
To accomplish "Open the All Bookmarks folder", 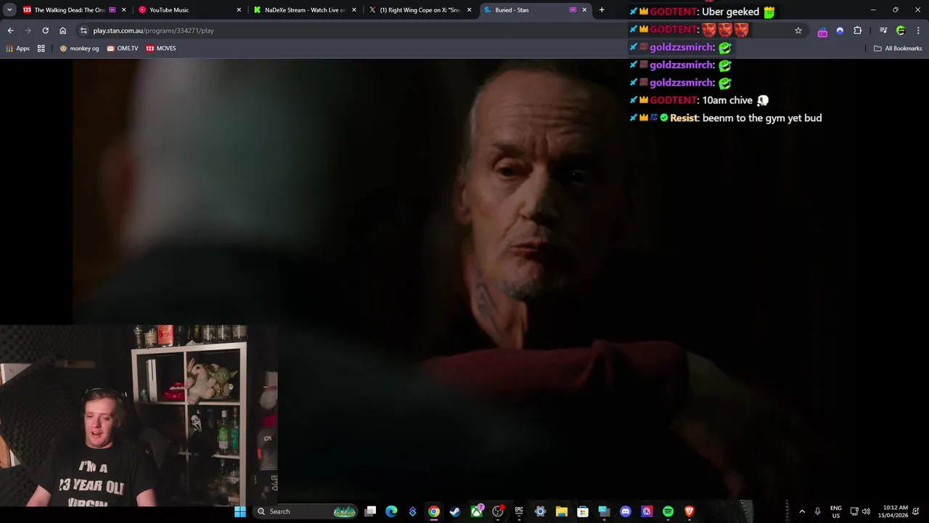I will pyautogui.click(x=898, y=49).
